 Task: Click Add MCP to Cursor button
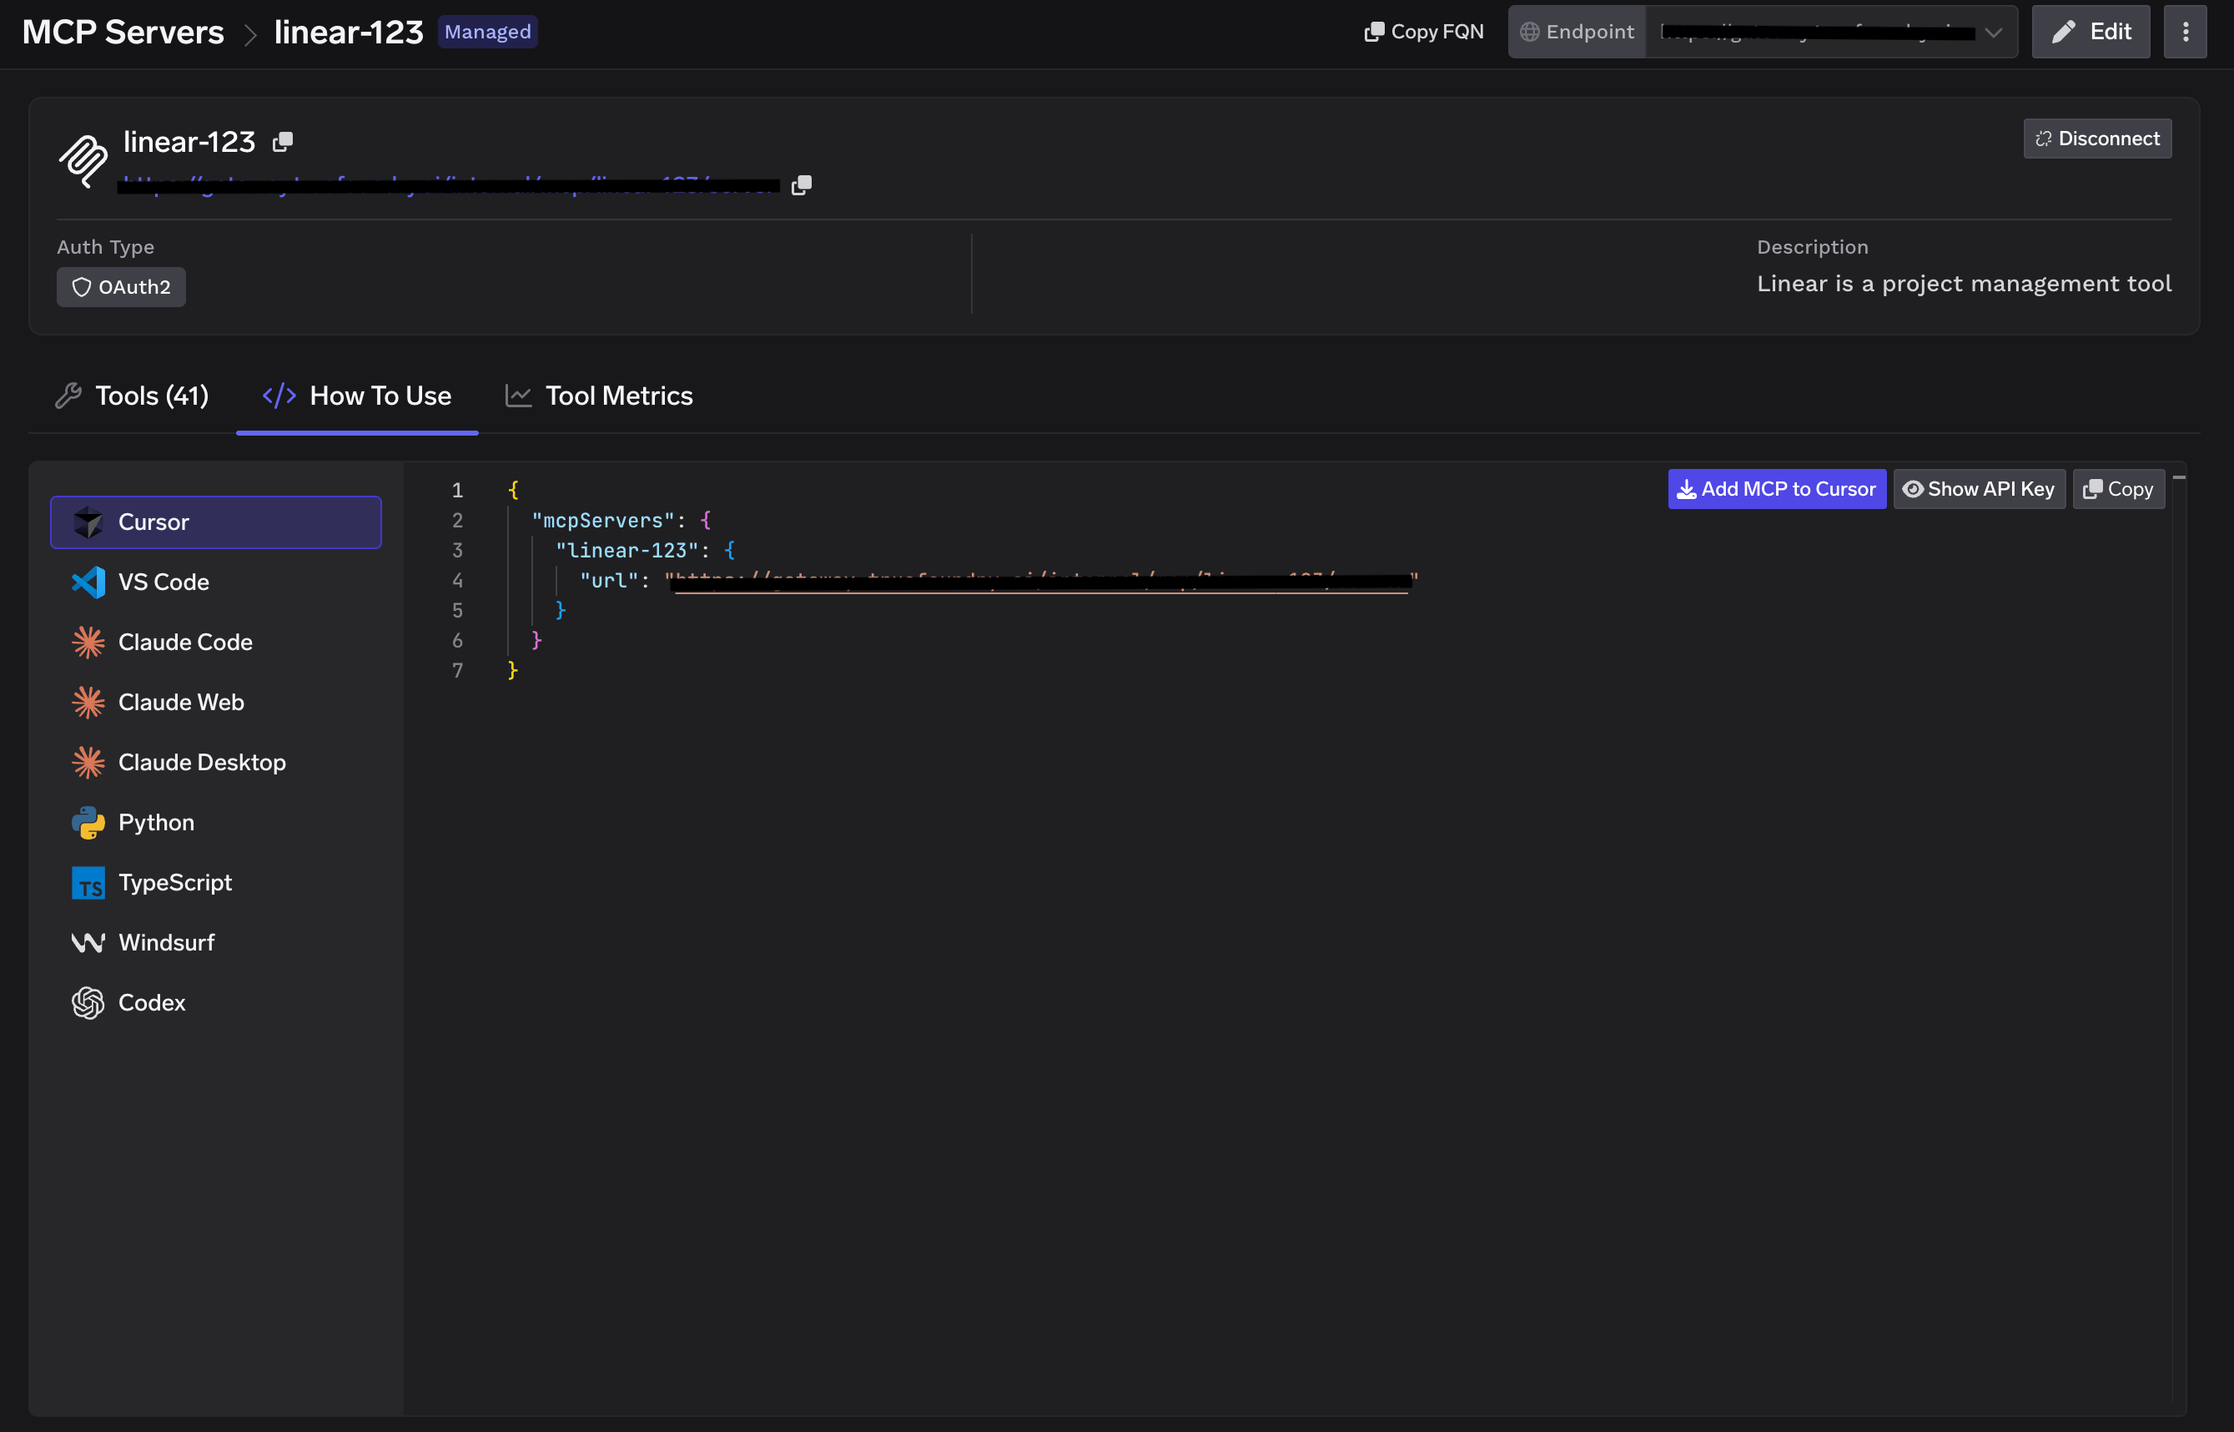[1776, 489]
